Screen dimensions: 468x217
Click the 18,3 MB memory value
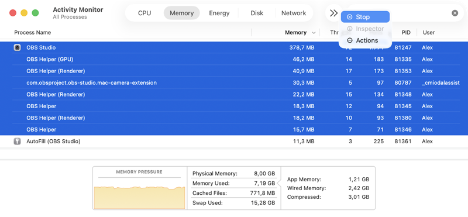pyautogui.click(x=303, y=106)
